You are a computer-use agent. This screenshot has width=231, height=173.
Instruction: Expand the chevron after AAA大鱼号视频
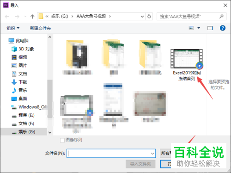(x=110, y=16)
